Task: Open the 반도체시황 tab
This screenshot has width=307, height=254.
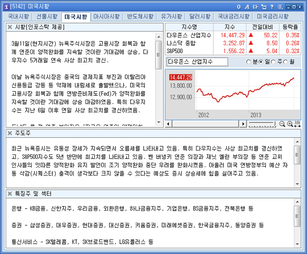Action: tap(140, 17)
